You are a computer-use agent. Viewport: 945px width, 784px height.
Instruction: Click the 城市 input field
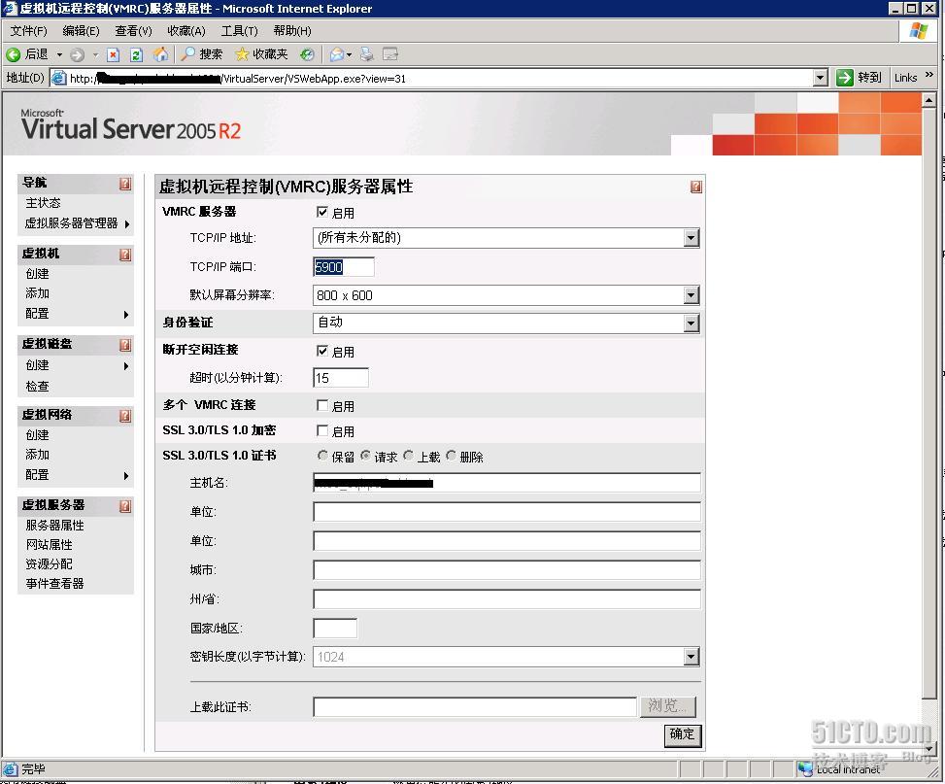tap(507, 570)
